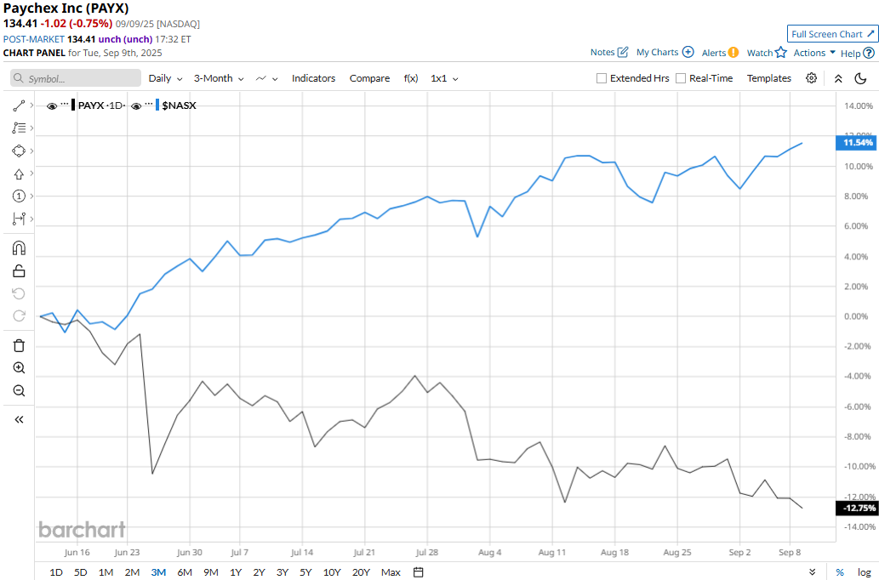Screen dimensions: 879x580
Task: Select the 2M time range
Action: click(132, 572)
